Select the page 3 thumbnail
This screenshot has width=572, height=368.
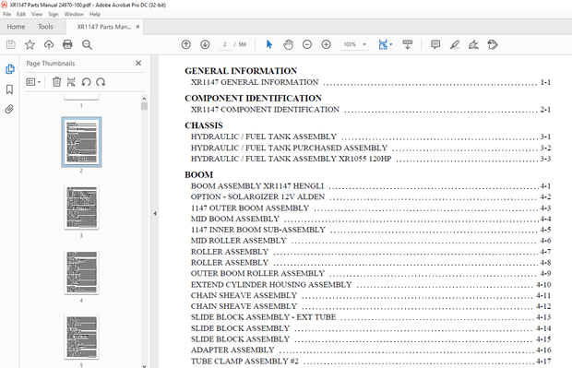coord(81,208)
